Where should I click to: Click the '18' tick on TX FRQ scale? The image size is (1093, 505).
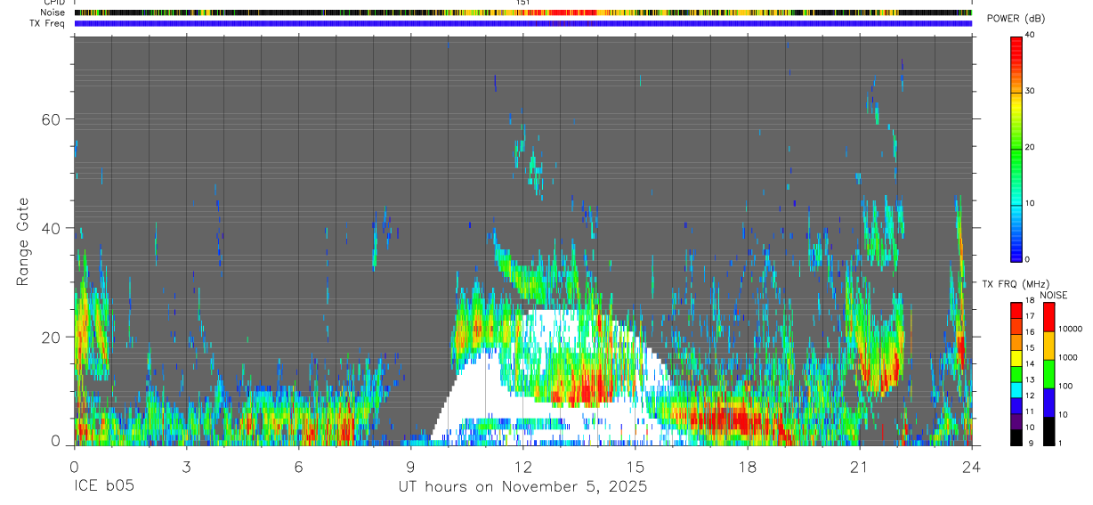(x=1030, y=300)
